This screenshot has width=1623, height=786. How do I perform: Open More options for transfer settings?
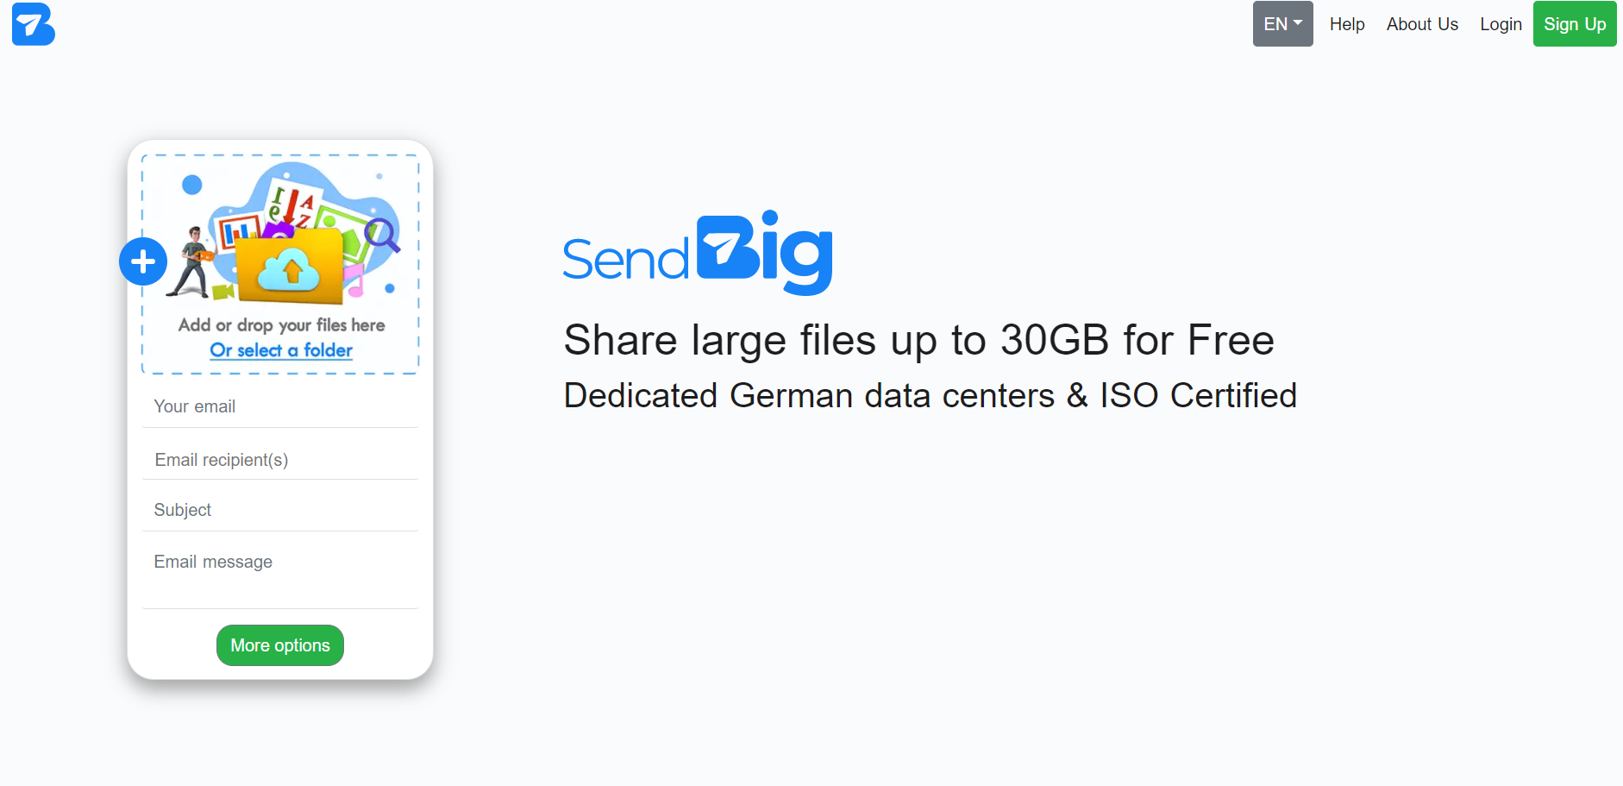pos(279,645)
